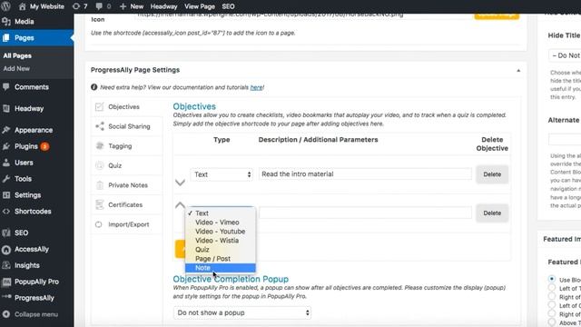
Task: Click the info icon beside help text
Action: [x=94, y=87]
